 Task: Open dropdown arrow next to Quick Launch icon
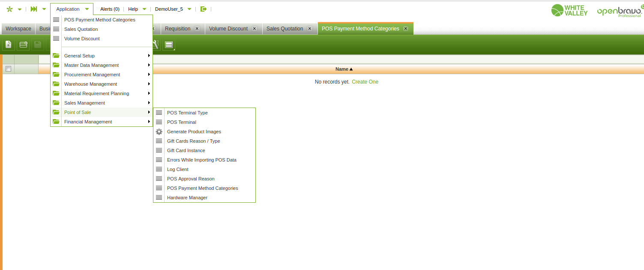[x=44, y=9]
